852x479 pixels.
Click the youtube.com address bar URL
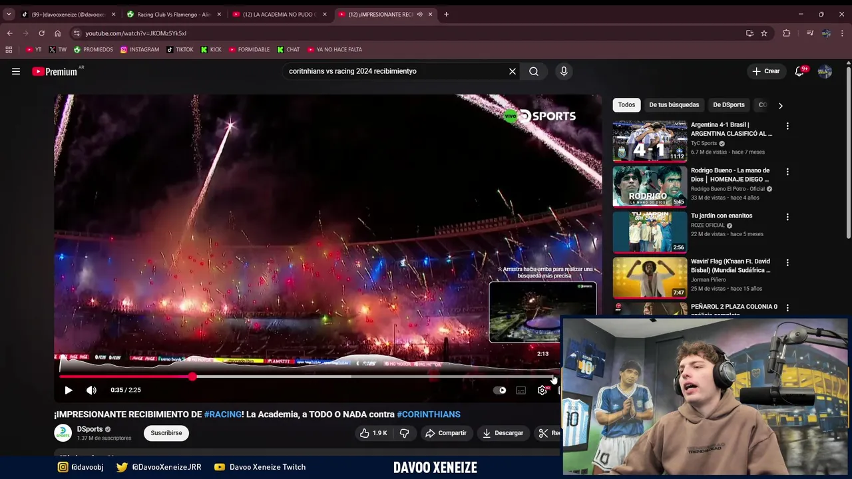[136, 33]
